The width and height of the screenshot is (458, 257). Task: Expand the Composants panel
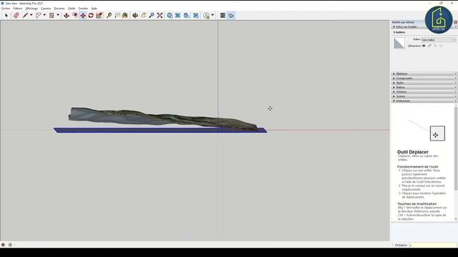[x=424, y=78]
